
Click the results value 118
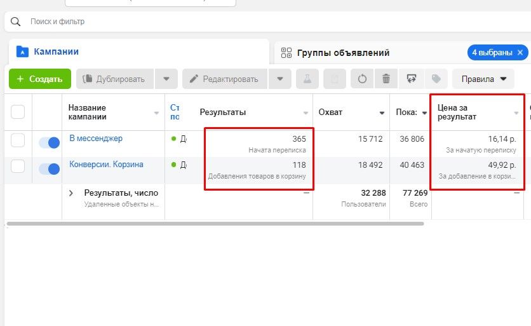coord(299,165)
